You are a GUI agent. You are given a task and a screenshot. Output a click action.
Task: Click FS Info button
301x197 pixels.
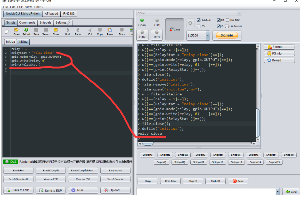click(279, 54)
